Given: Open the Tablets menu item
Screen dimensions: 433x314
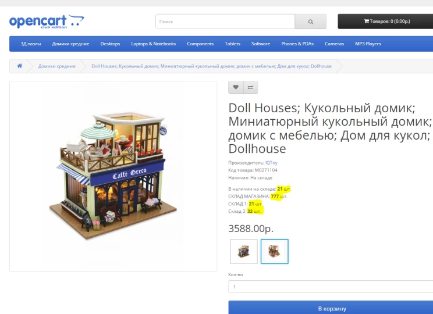Looking at the screenshot, I should pyautogui.click(x=233, y=44).
